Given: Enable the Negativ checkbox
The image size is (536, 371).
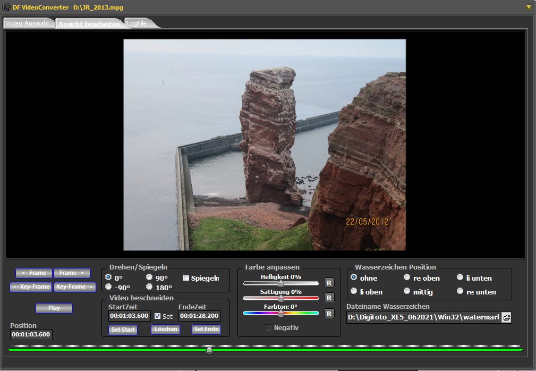Looking at the screenshot, I should click(268, 328).
